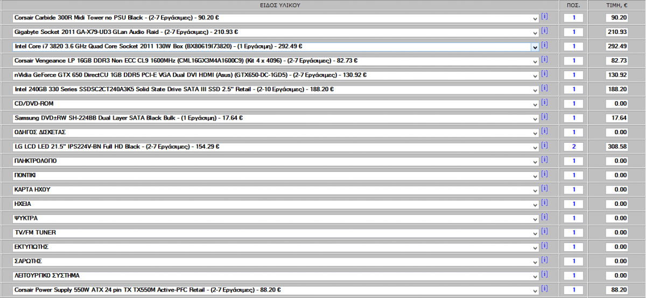Click info icon on ΛΕΙΤΟΥΡΓΙΚΟ ΣΥΣΤΗΜΑ row

(544, 274)
